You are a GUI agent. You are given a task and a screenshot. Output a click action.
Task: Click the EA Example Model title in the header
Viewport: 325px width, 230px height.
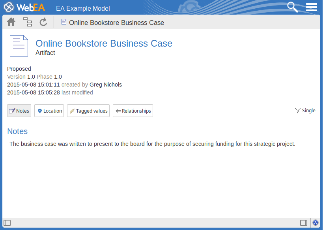[83, 8]
